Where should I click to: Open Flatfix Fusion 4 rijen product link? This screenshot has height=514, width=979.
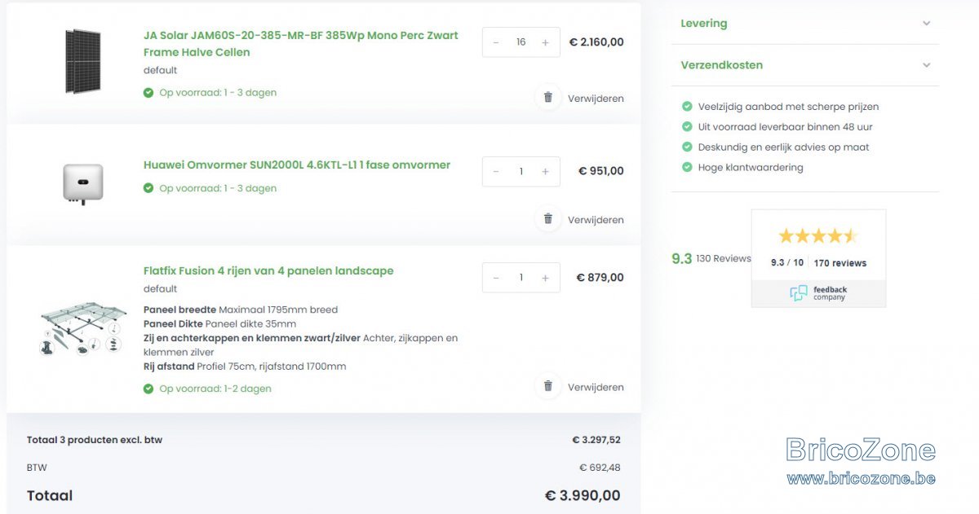pyautogui.click(x=268, y=270)
